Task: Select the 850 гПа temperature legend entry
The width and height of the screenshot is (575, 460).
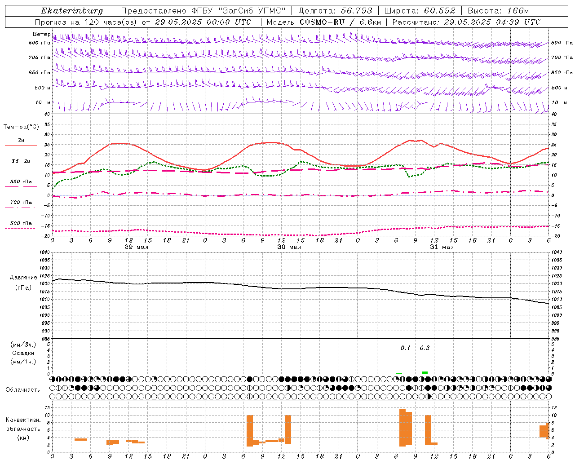Action: (21, 182)
